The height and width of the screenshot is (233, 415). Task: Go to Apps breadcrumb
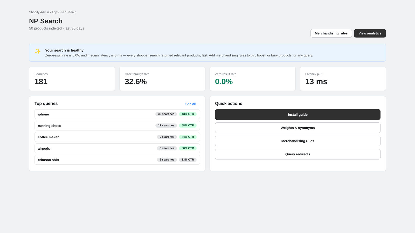click(55, 12)
